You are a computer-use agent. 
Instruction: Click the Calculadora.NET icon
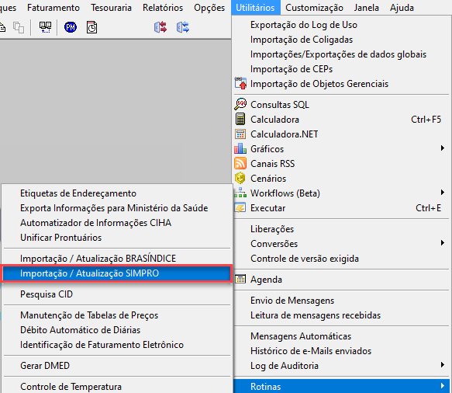click(240, 134)
